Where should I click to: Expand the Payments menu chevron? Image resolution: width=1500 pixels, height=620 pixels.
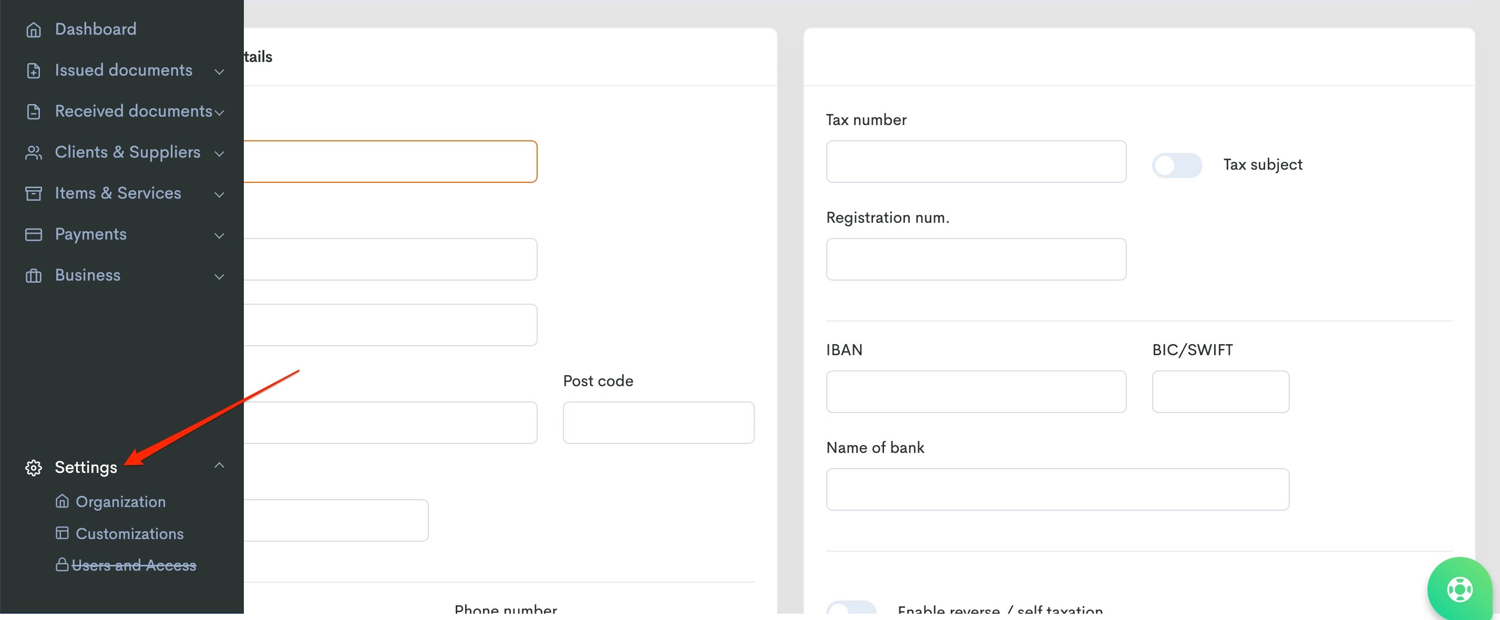[220, 235]
